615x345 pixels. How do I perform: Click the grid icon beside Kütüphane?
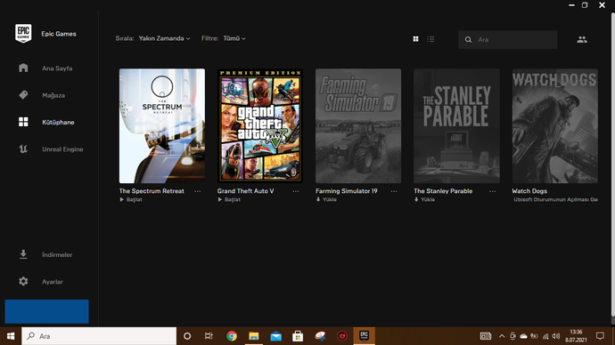23,122
